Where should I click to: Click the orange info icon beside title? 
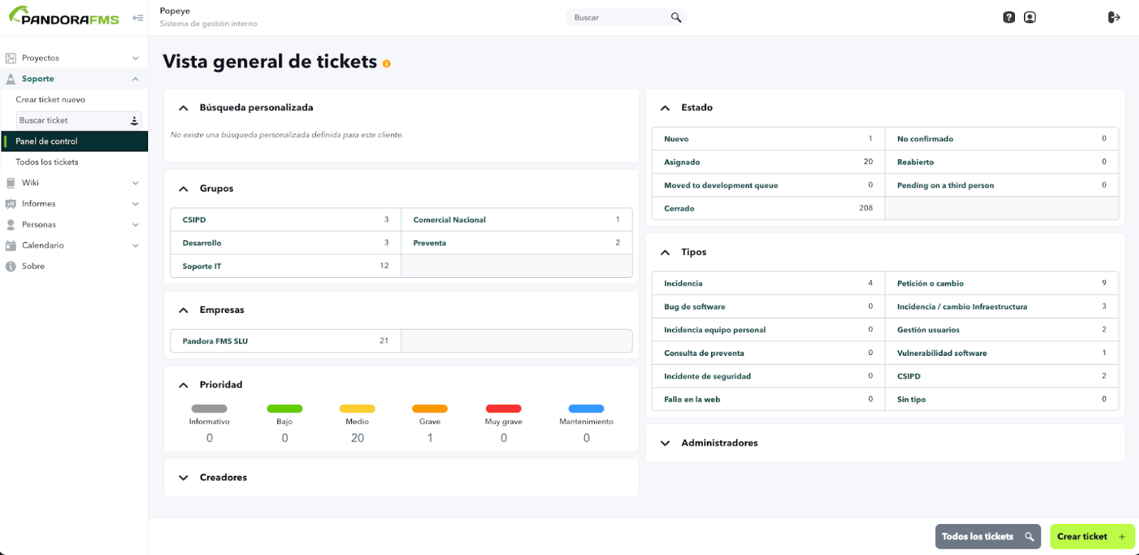pos(386,64)
